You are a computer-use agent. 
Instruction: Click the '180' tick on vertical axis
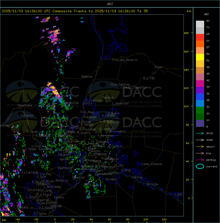pos(186,33)
